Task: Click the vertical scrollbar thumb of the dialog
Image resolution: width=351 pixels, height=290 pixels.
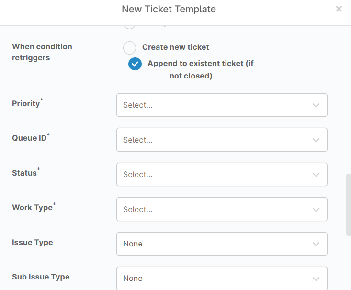Action: tap(349, 204)
